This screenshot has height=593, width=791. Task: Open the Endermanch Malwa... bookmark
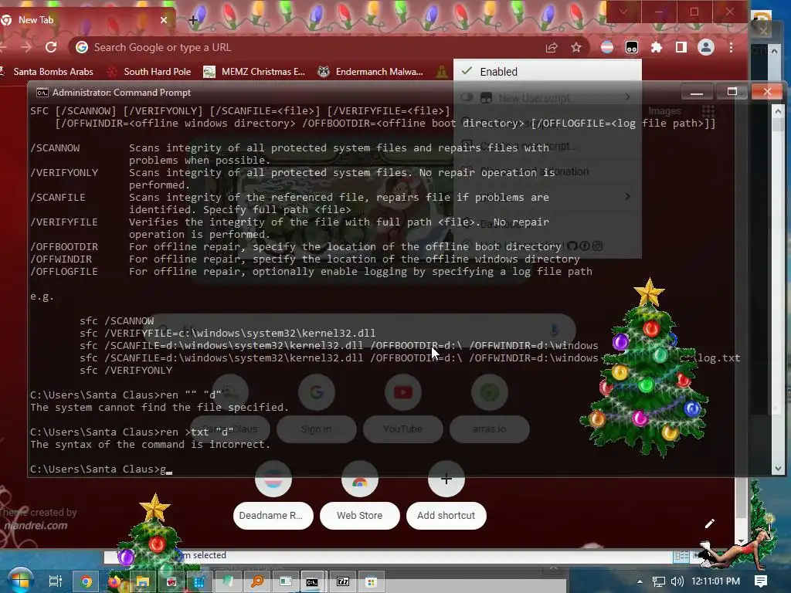coord(370,72)
